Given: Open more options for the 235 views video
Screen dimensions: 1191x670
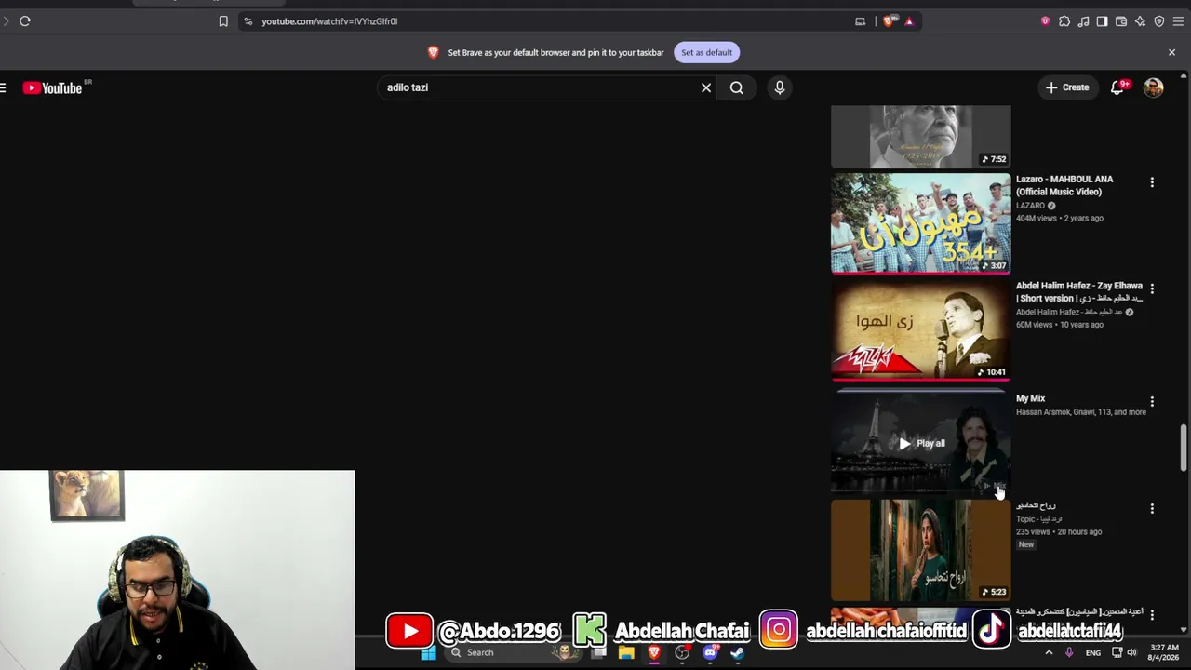Looking at the screenshot, I should click(1152, 509).
